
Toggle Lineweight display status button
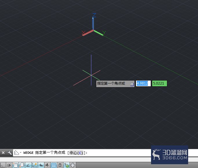click(x=47, y=165)
